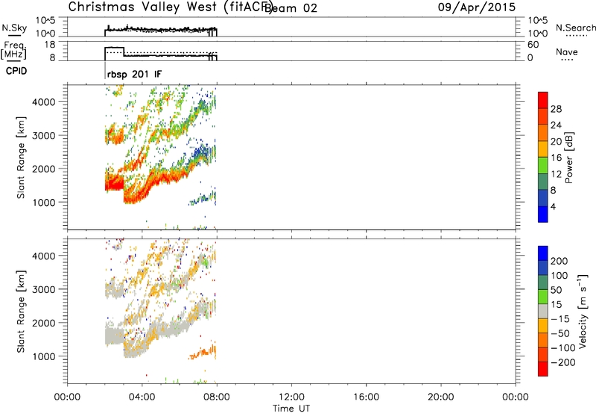Screen dimensions: 596x413
Task: Click the '-100' velocity colorbar tick label
Action: (563, 348)
